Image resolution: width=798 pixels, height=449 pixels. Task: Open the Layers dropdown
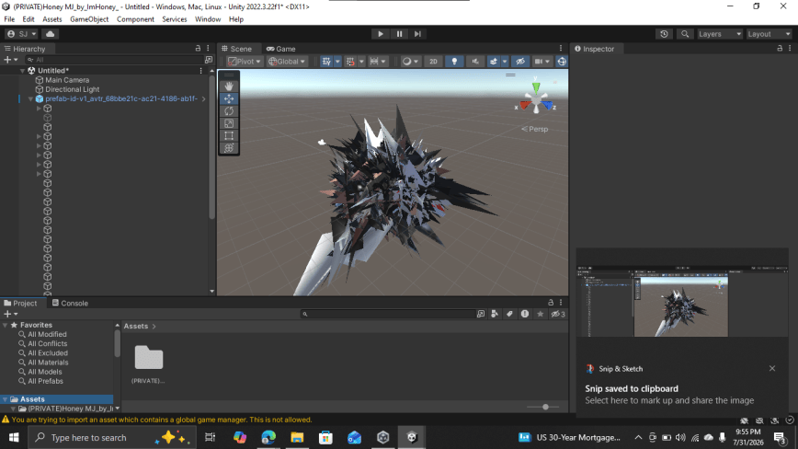click(719, 34)
